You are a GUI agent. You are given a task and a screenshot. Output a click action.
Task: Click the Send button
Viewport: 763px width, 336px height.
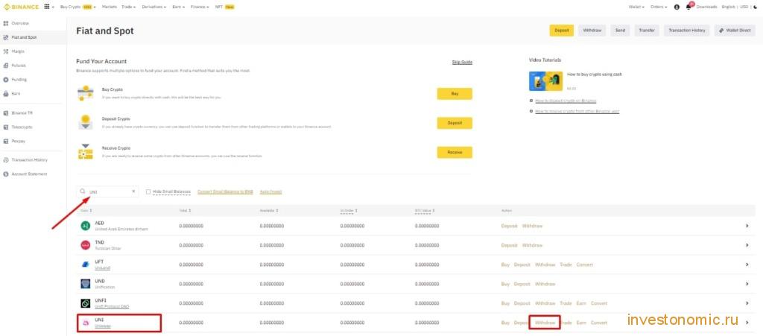click(x=620, y=30)
